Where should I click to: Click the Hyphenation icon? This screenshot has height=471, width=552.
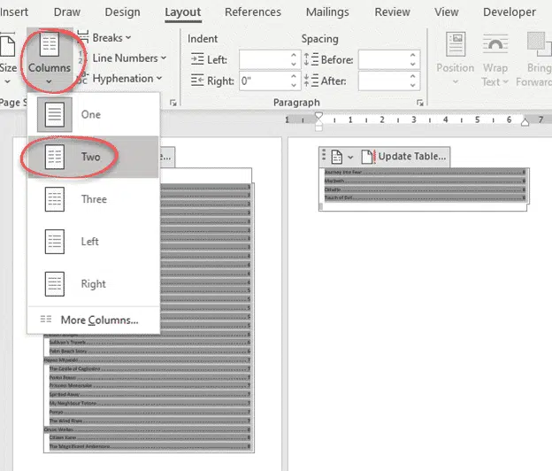click(82, 78)
